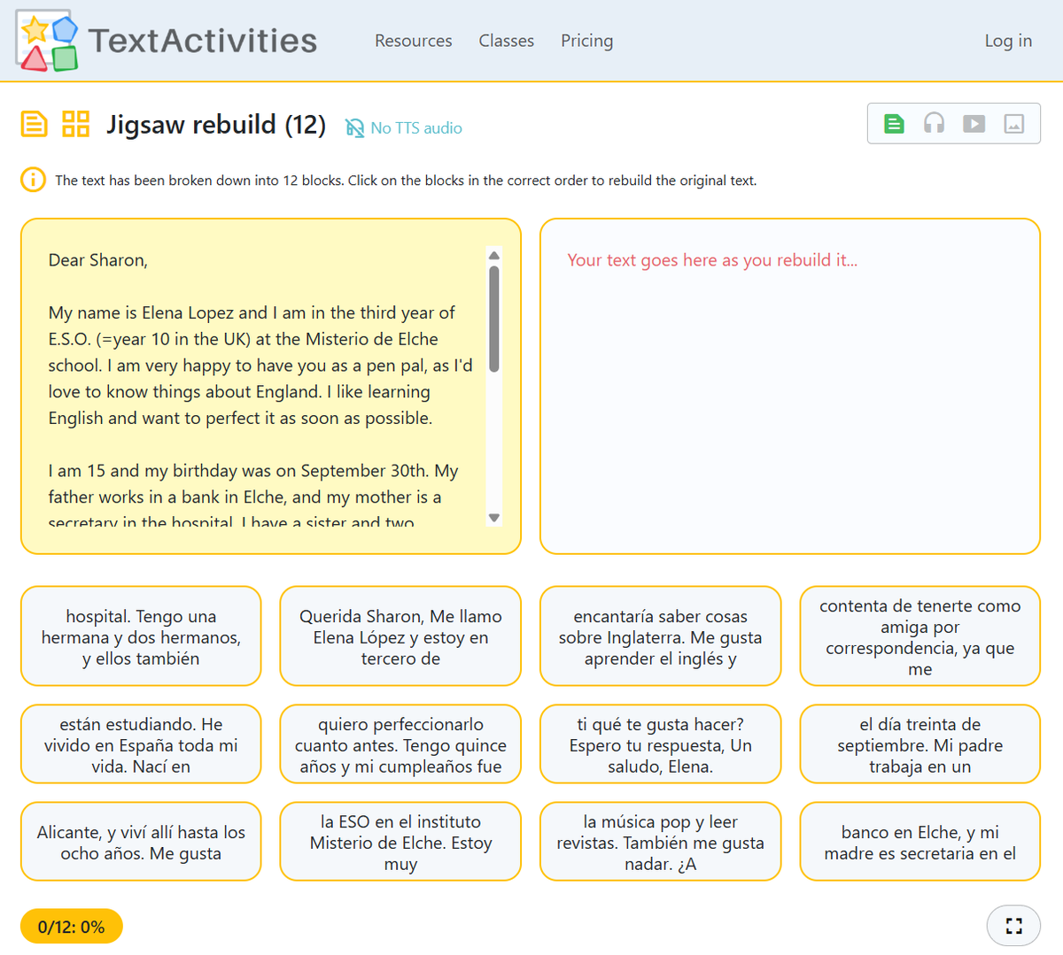This screenshot has height=955, width=1063.
Task: Select the block "el día treinta de septiembre"
Action: [920, 744]
